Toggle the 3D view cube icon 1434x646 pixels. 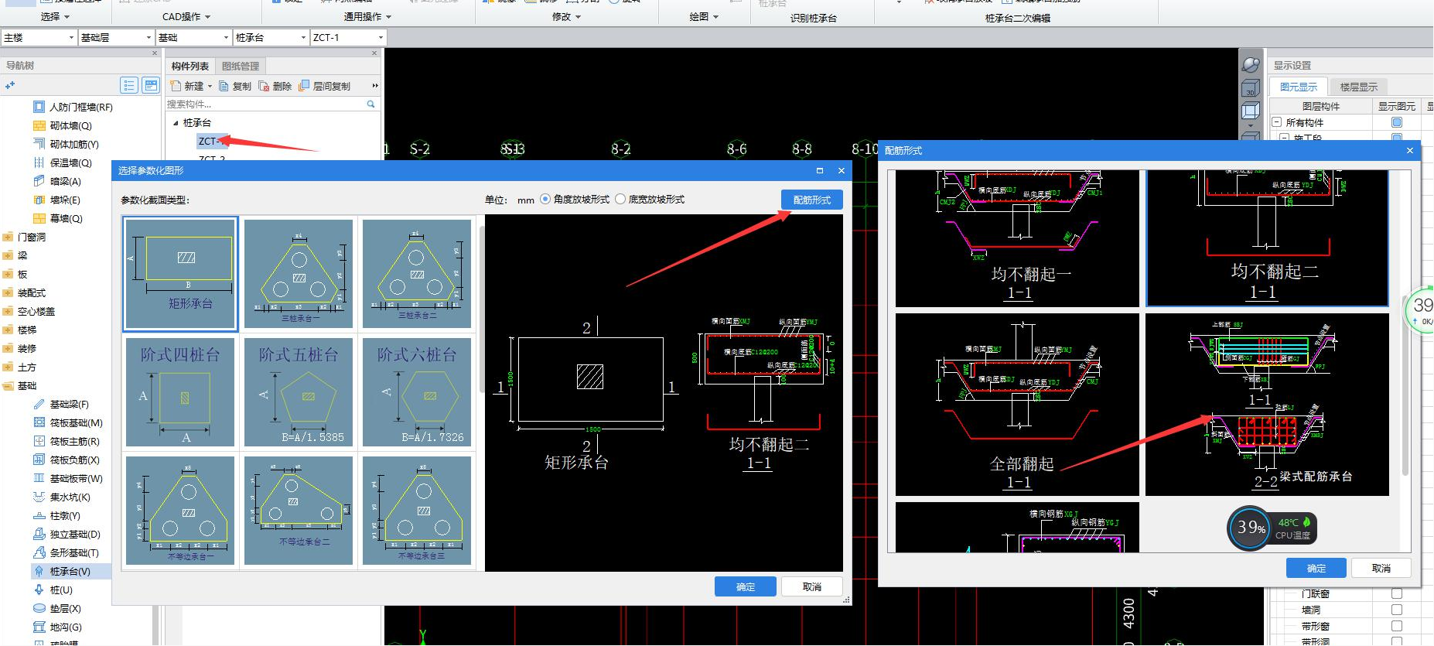pyautogui.click(x=1251, y=90)
